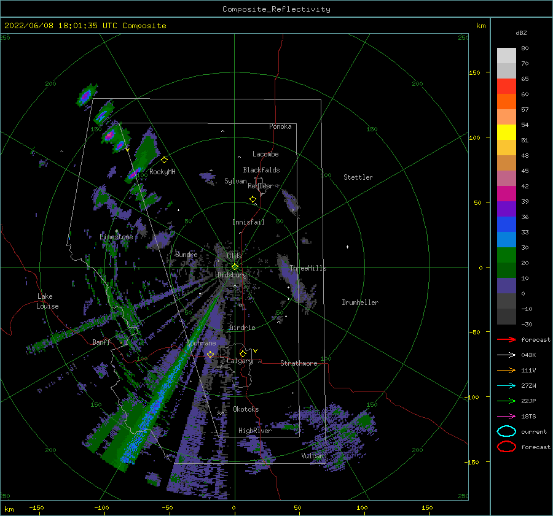Select the yellow diamond marker below RedDeer
Screen dimensions: 553x516
(x=253, y=199)
